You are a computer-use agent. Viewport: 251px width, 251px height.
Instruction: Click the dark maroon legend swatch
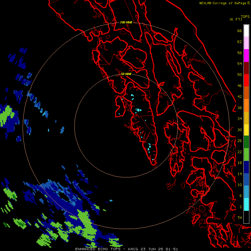[x=246, y=68]
